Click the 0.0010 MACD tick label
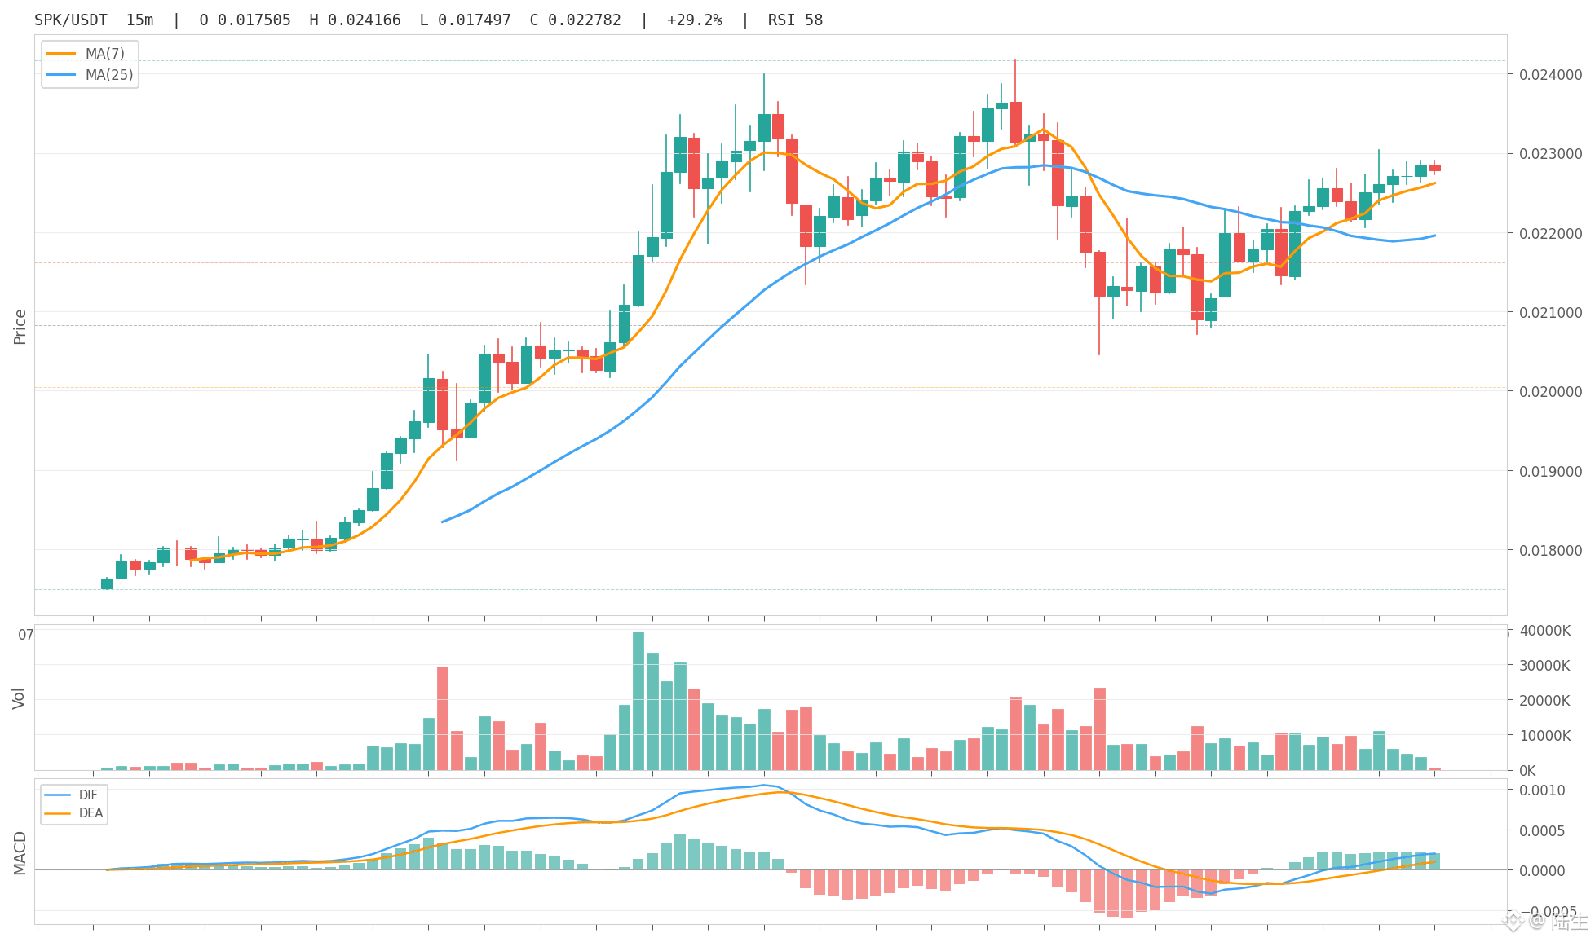Image resolution: width=1595 pixels, height=942 pixels. click(1542, 790)
